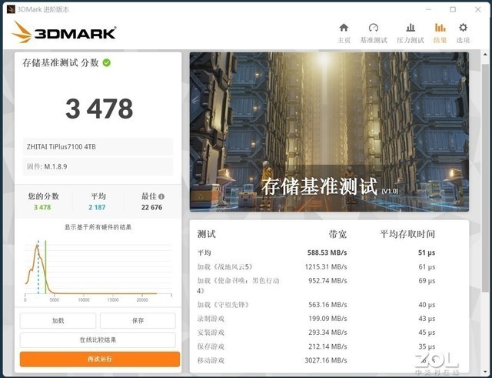Viewport: 492px width, 378px height.
Task: Click the 保存 (Save) button
Action: (138, 320)
